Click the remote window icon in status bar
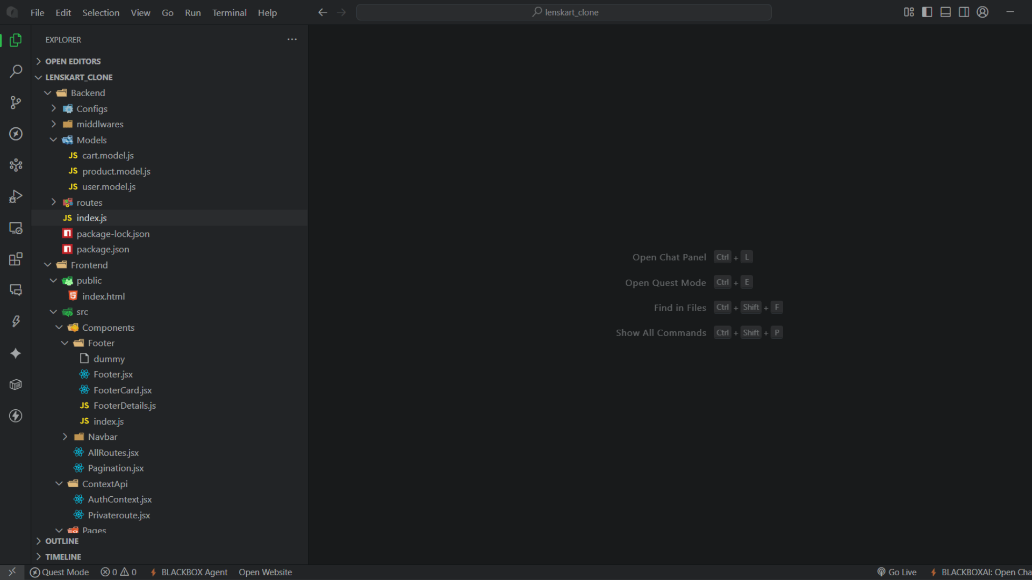1032x580 pixels. coord(12,572)
